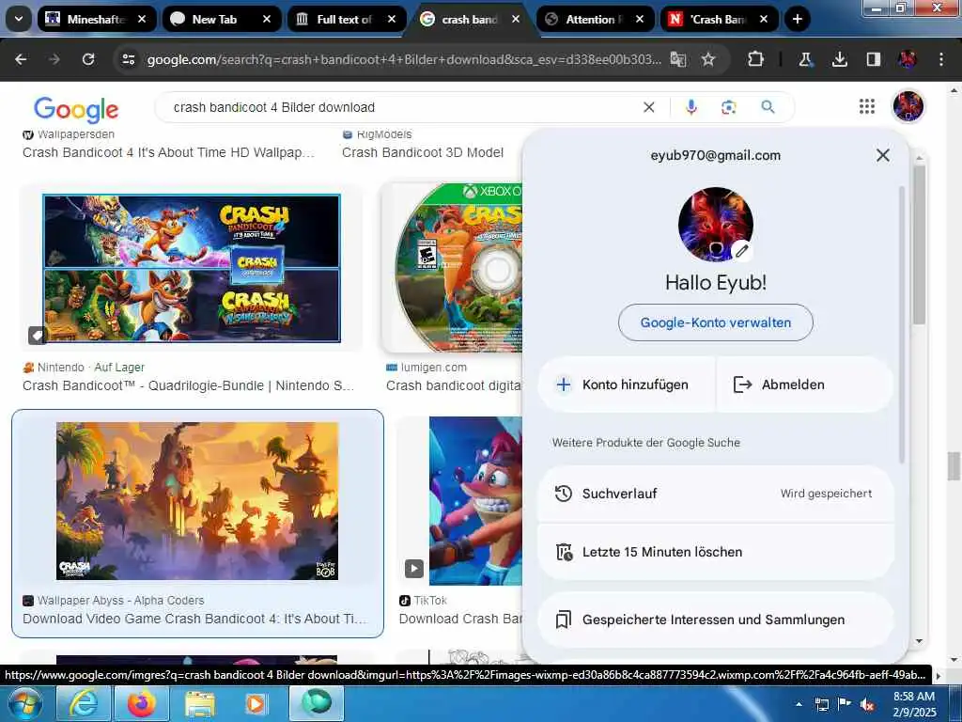The width and height of the screenshot is (962, 722).
Task: View site information icon in address bar
Action: 128,59
